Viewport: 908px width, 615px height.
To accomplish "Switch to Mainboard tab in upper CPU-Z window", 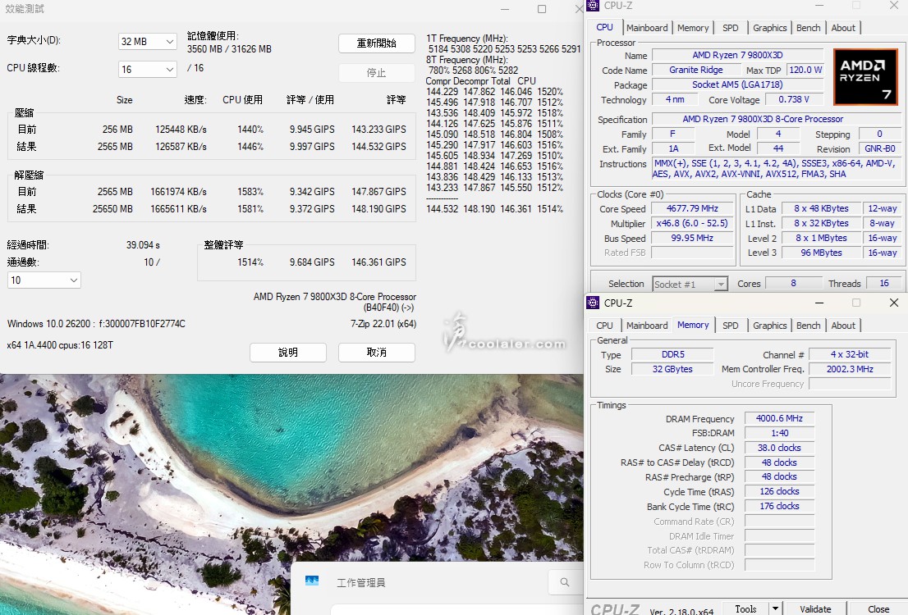I will pos(647,28).
